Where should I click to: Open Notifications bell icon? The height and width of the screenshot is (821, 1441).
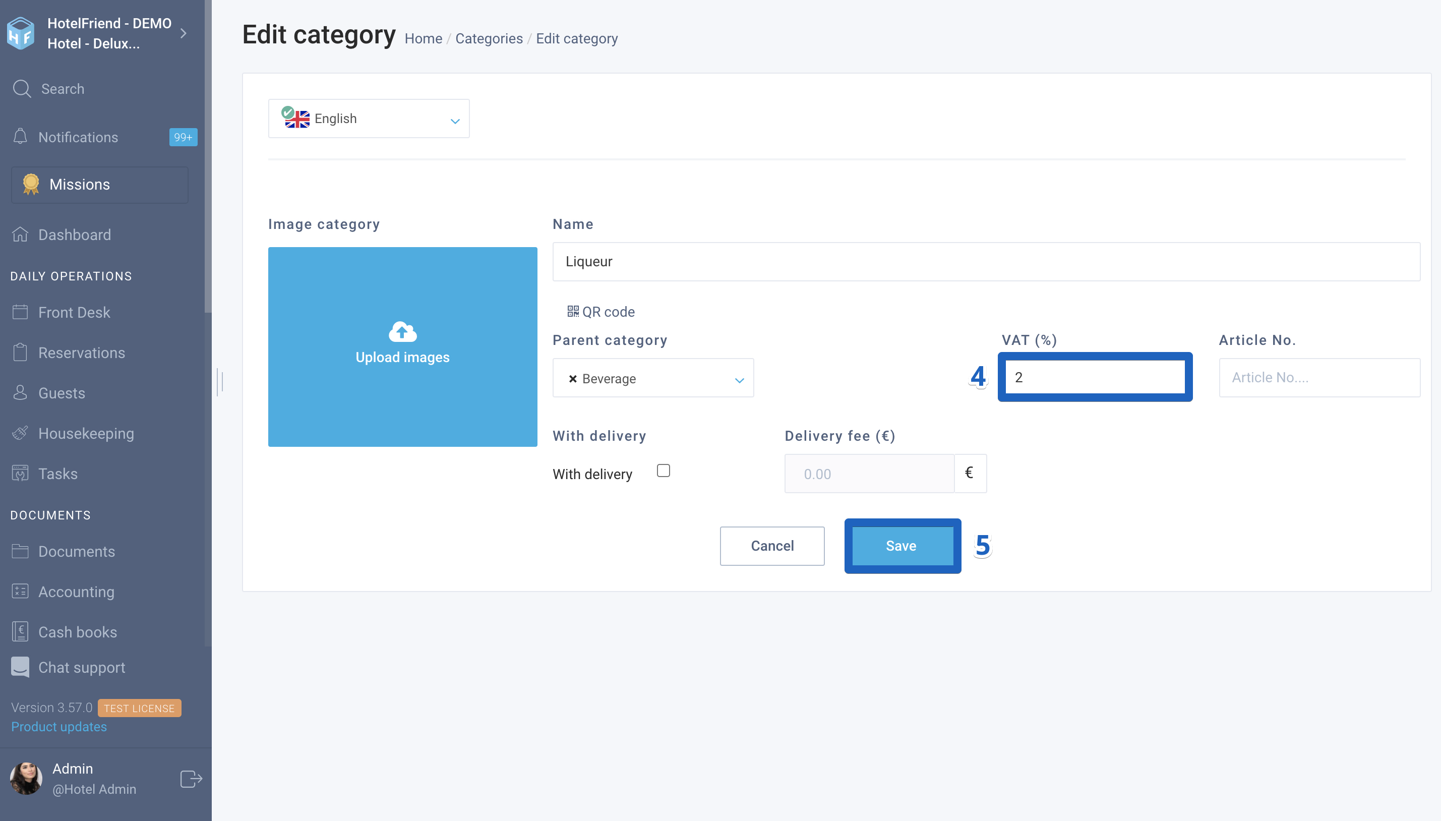click(20, 137)
